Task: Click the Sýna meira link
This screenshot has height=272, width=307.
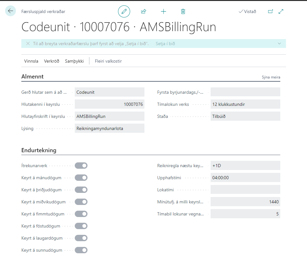Action: click(x=271, y=77)
